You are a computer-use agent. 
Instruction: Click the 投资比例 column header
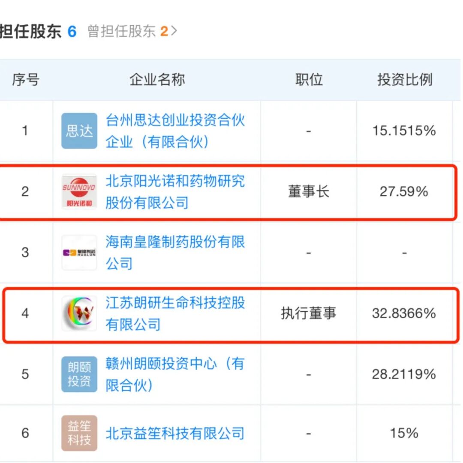coord(404,80)
